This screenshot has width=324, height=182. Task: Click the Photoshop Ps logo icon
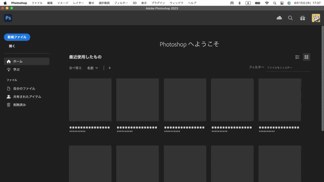tap(8, 18)
